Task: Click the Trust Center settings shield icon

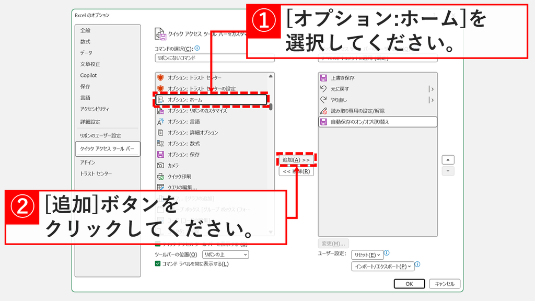Action: tap(160, 89)
